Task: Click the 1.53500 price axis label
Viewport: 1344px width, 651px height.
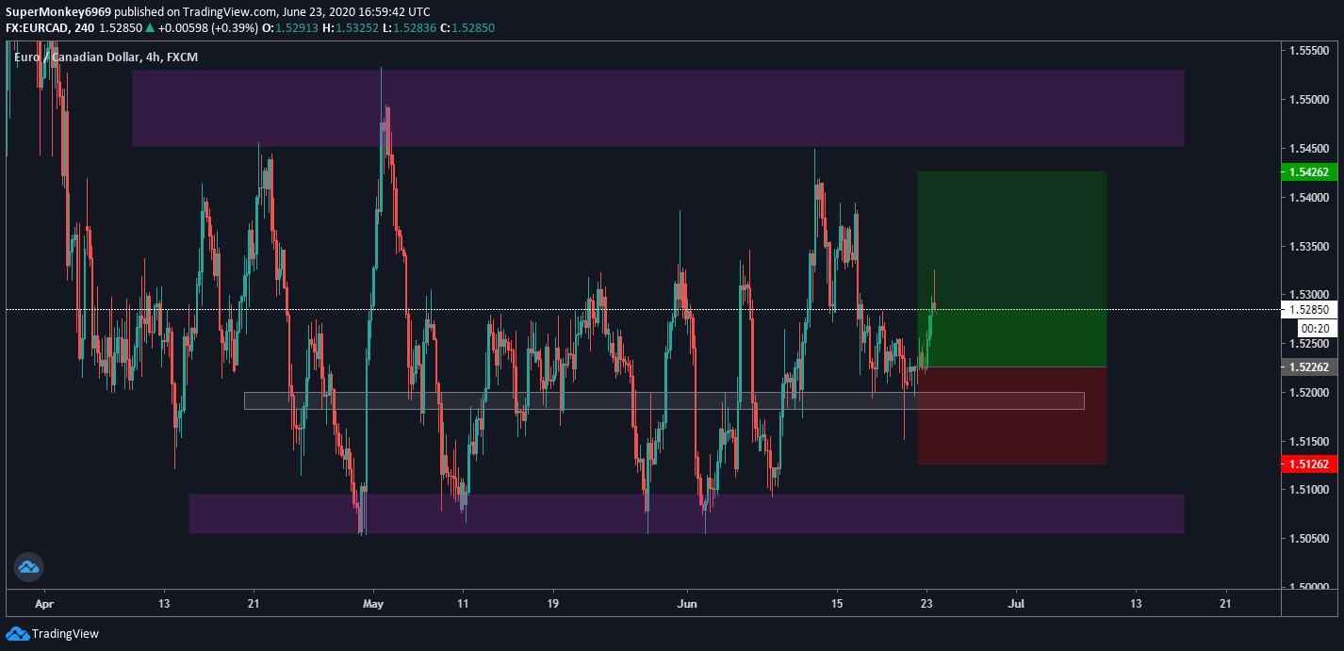Action: coord(1308,246)
